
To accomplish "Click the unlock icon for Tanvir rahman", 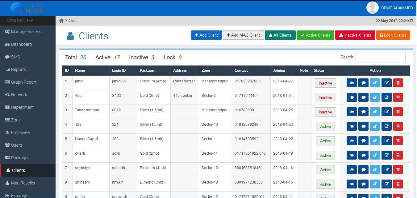I will (x=375, y=112).
